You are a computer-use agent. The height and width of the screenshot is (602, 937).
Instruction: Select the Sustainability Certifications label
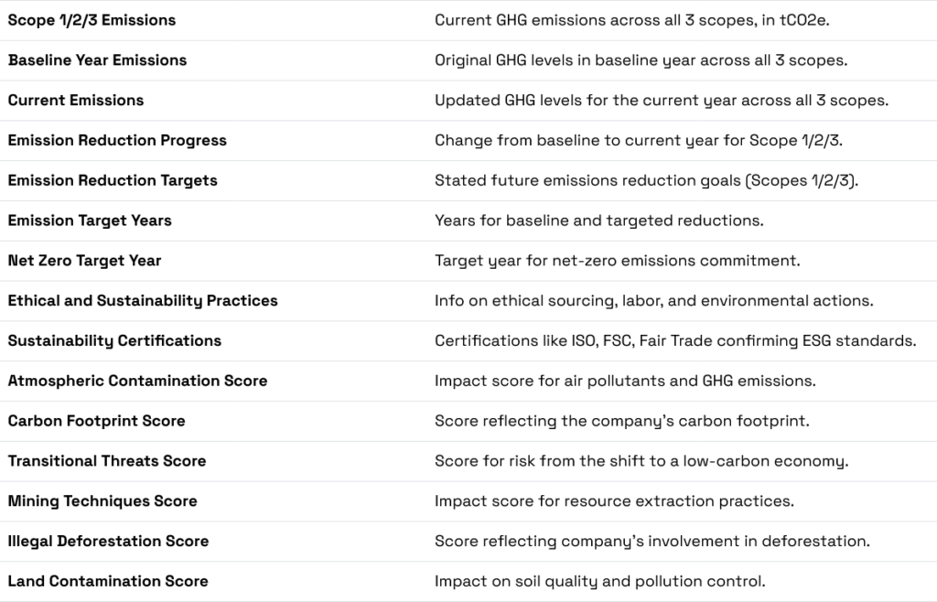point(114,341)
